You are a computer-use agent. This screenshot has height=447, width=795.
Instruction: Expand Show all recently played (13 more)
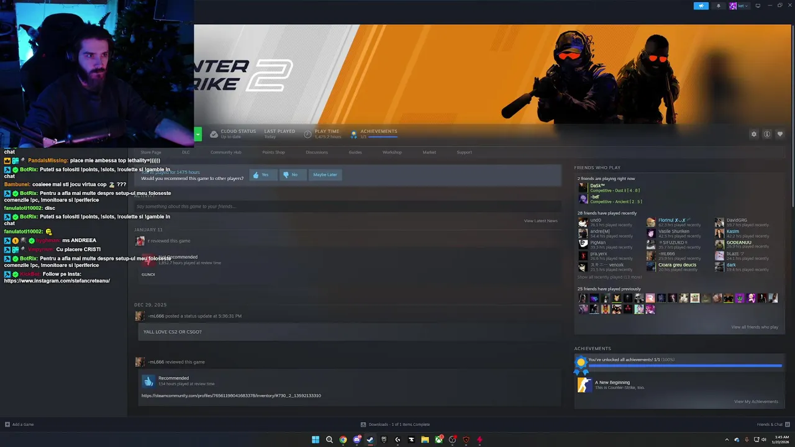tap(609, 278)
